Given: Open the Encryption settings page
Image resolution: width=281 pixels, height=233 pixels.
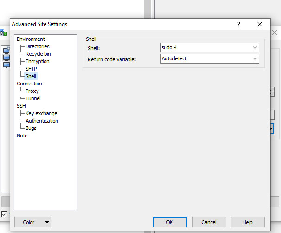Looking at the screenshot, I should [x=38, y=61].
